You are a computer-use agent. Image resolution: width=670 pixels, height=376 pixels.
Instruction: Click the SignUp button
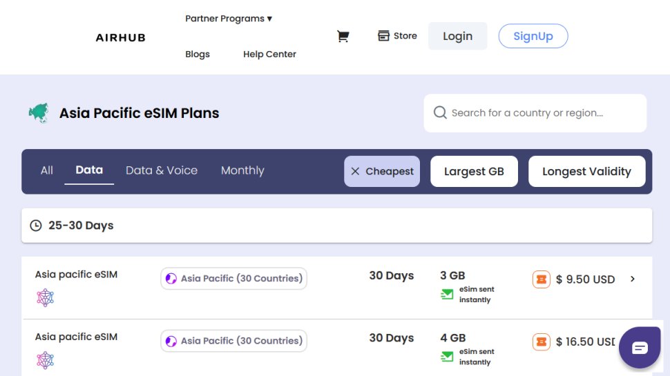click(533, 37)
